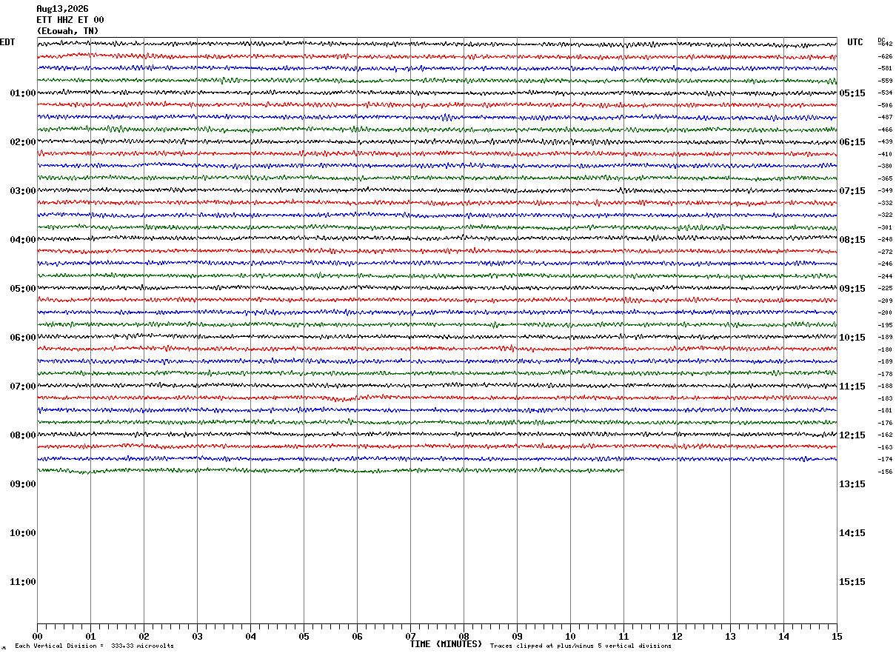
Task: Click the DC offset value '-534'
Action: point(885,93)
